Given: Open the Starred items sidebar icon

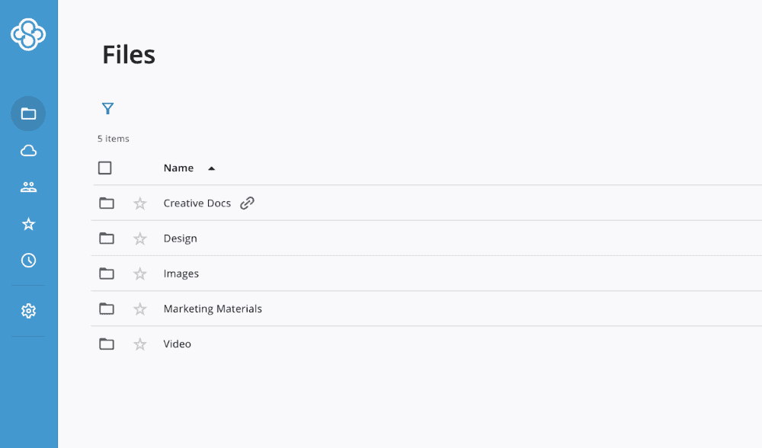Looking at the screenshot, I should point(28,224).
